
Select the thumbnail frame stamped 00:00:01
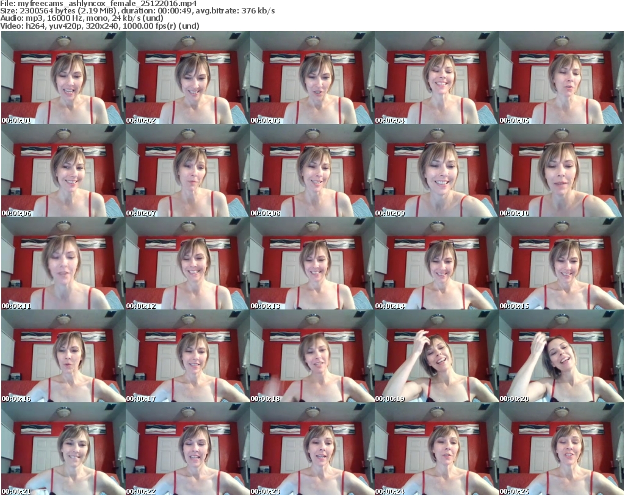tap(63, 78)
